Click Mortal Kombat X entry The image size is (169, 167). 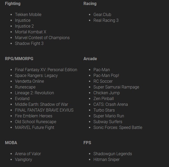(x=31, y=32)
